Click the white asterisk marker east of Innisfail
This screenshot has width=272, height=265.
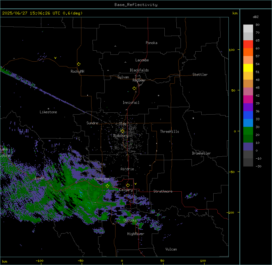click(x=158, y=96)
